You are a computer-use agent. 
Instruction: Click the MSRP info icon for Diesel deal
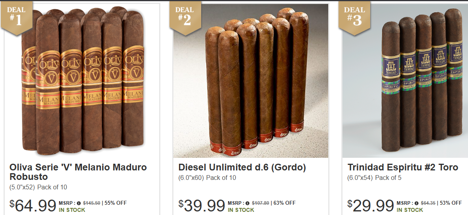coord(248,204)
